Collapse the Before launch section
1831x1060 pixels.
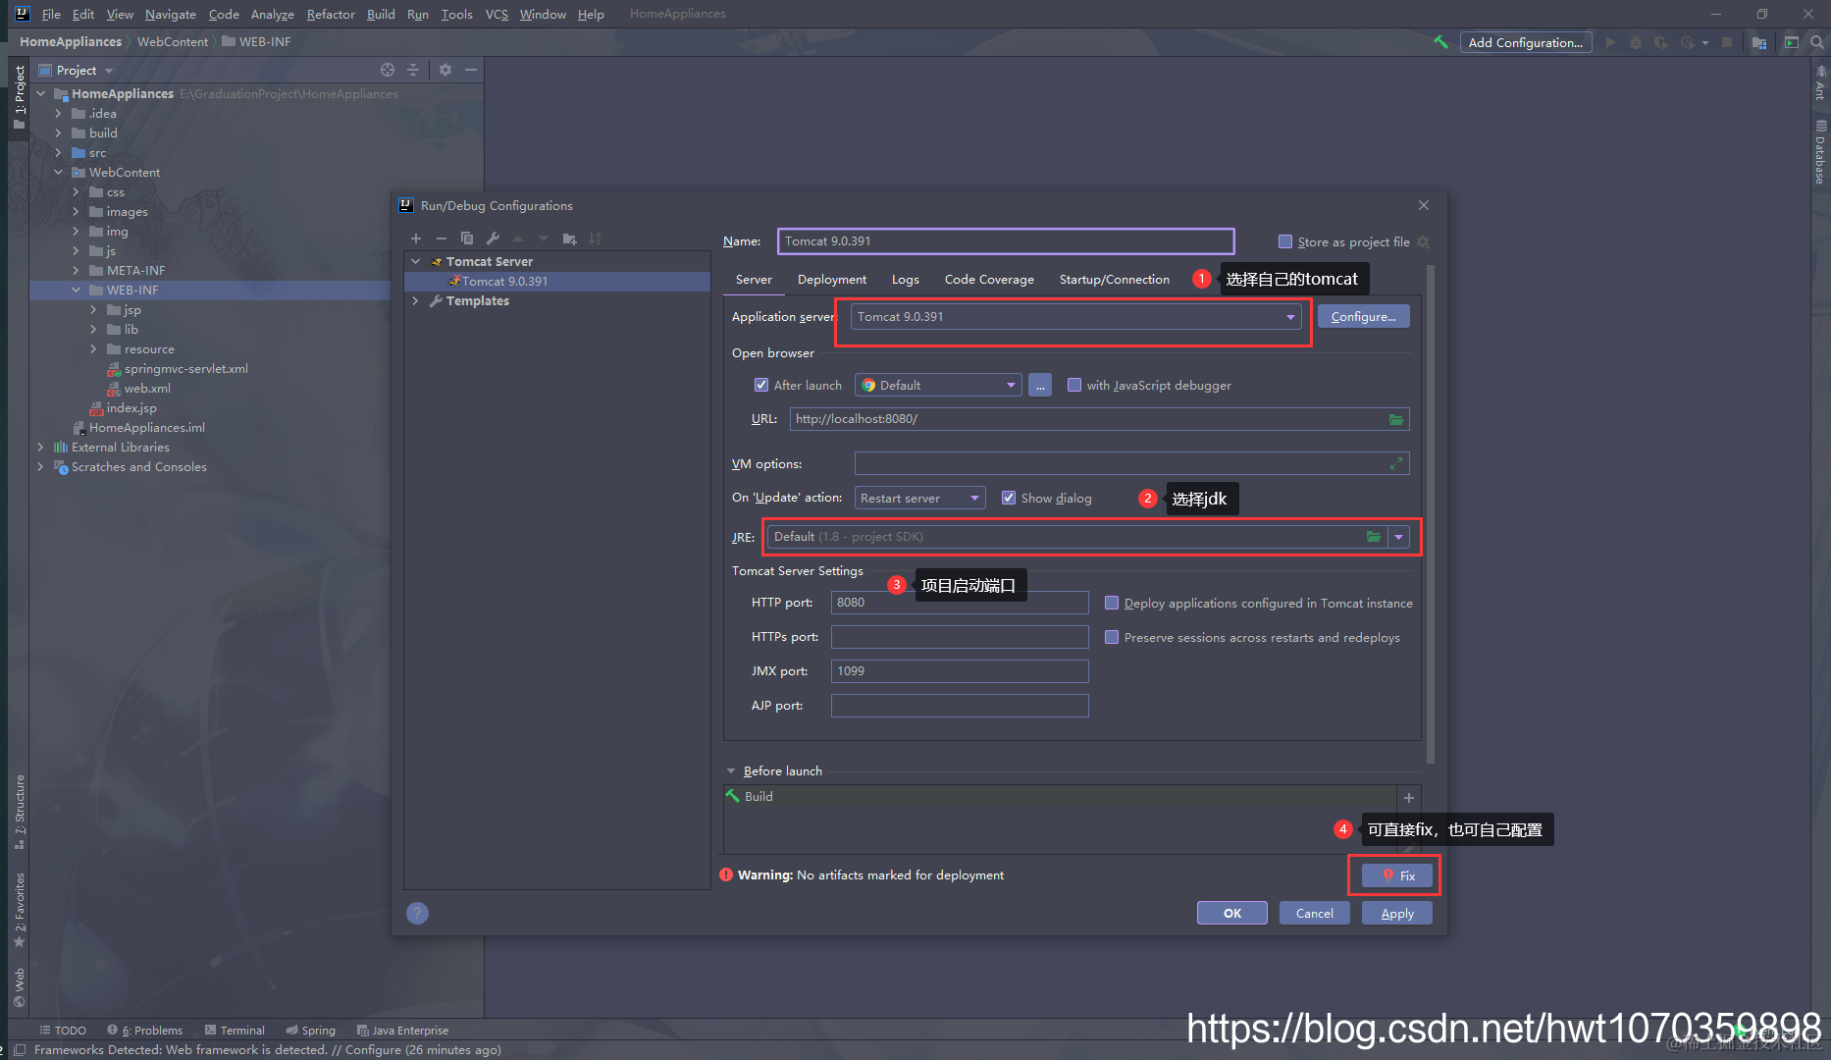coord(731,771)
